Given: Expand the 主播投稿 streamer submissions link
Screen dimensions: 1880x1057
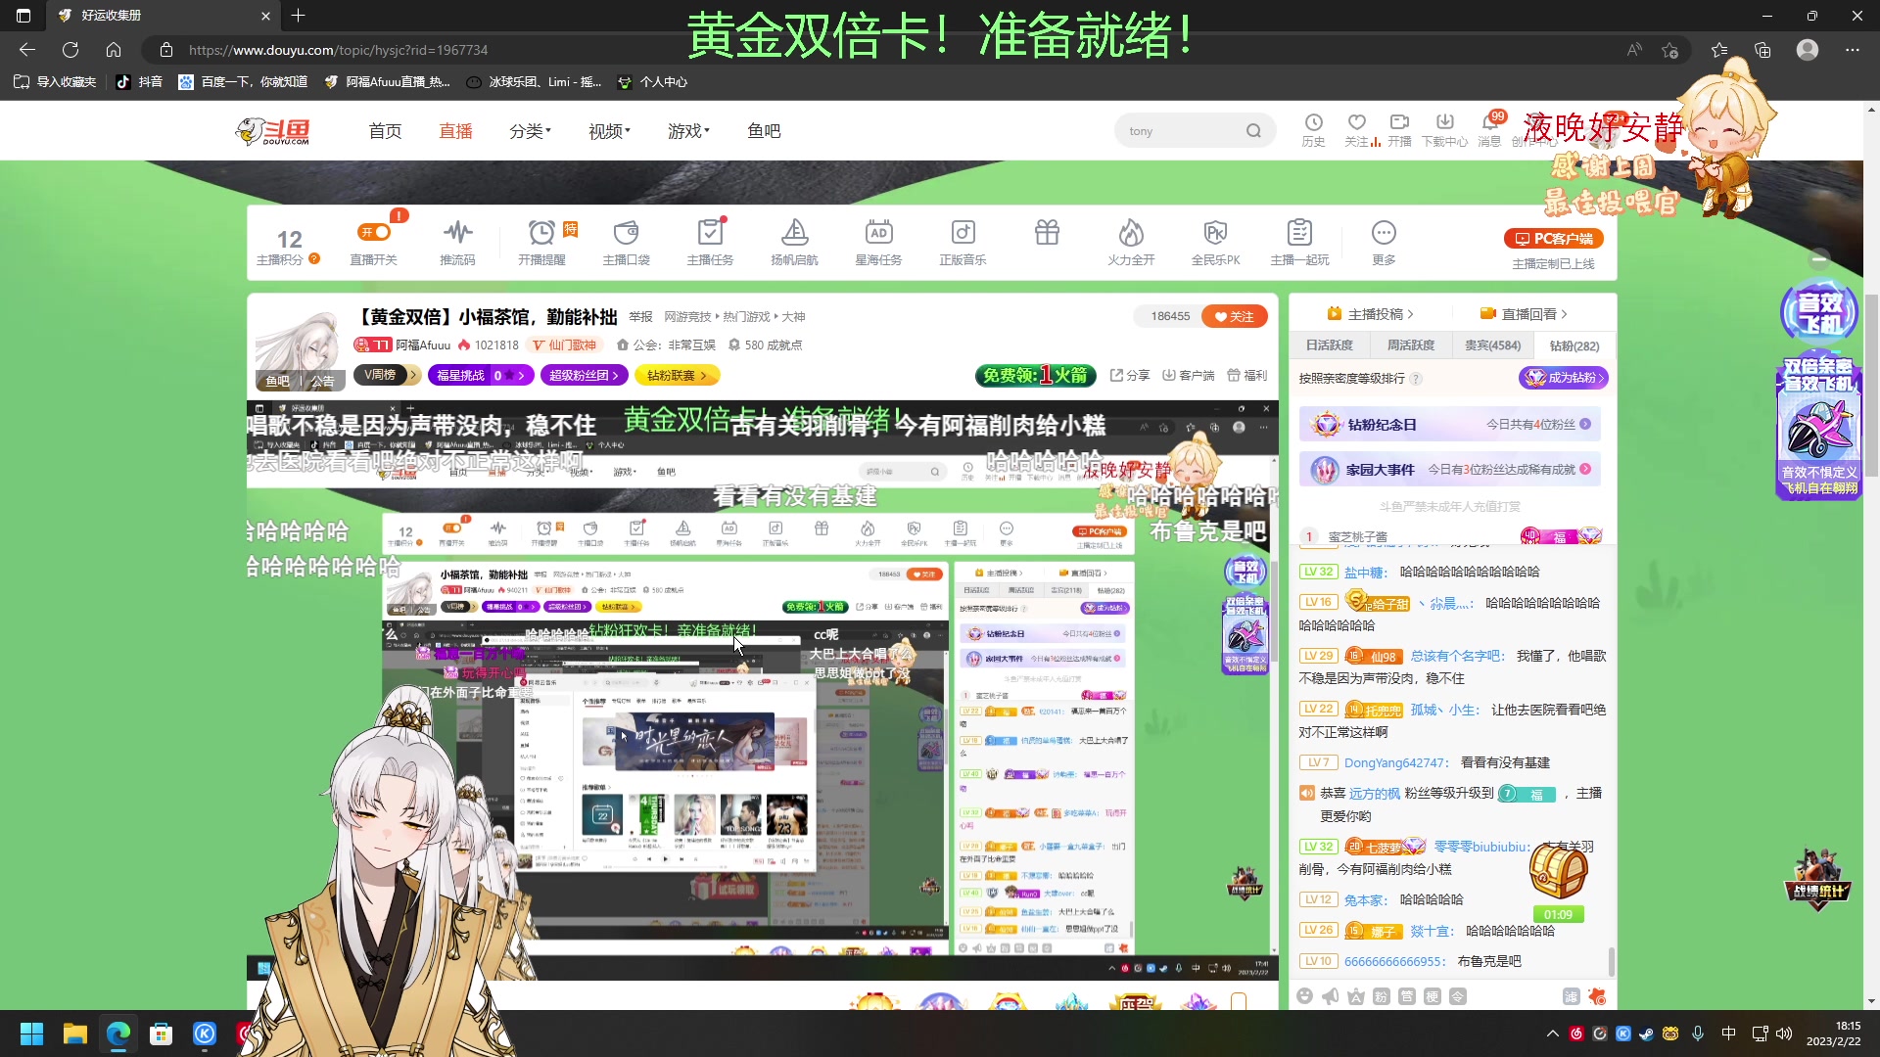Looking at the screenshot, I should coord(1370,314).
